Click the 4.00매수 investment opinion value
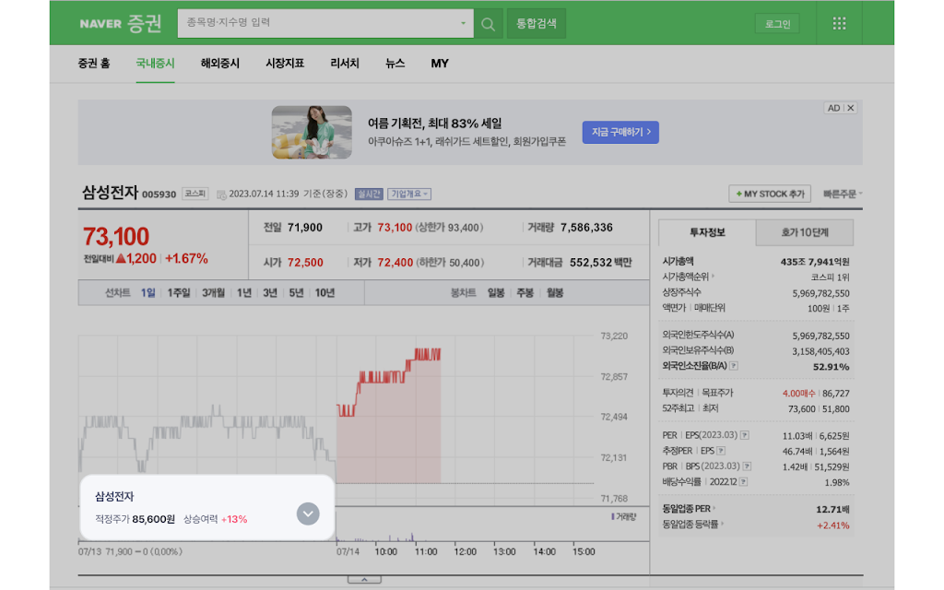The width and height of the screenshot is (944, 590). point(799,393)
